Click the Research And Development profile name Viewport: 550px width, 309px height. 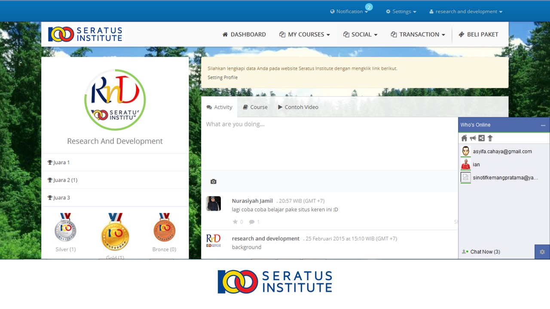coord(115,141)
